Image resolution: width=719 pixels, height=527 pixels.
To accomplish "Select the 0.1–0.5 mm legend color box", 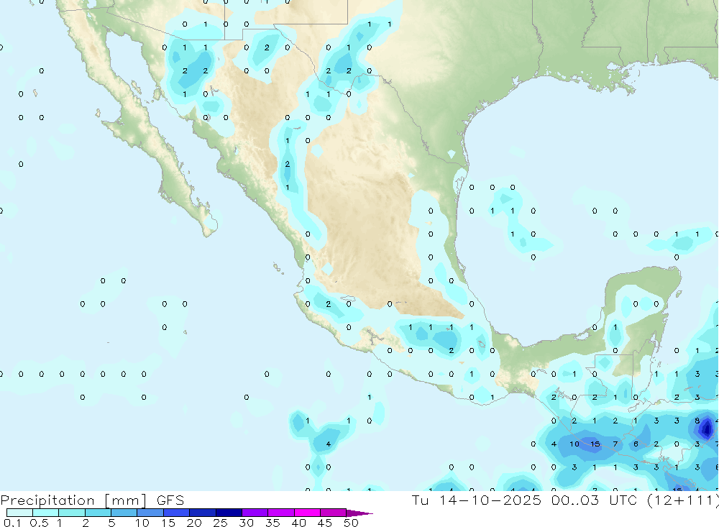I will pos(19,513).
